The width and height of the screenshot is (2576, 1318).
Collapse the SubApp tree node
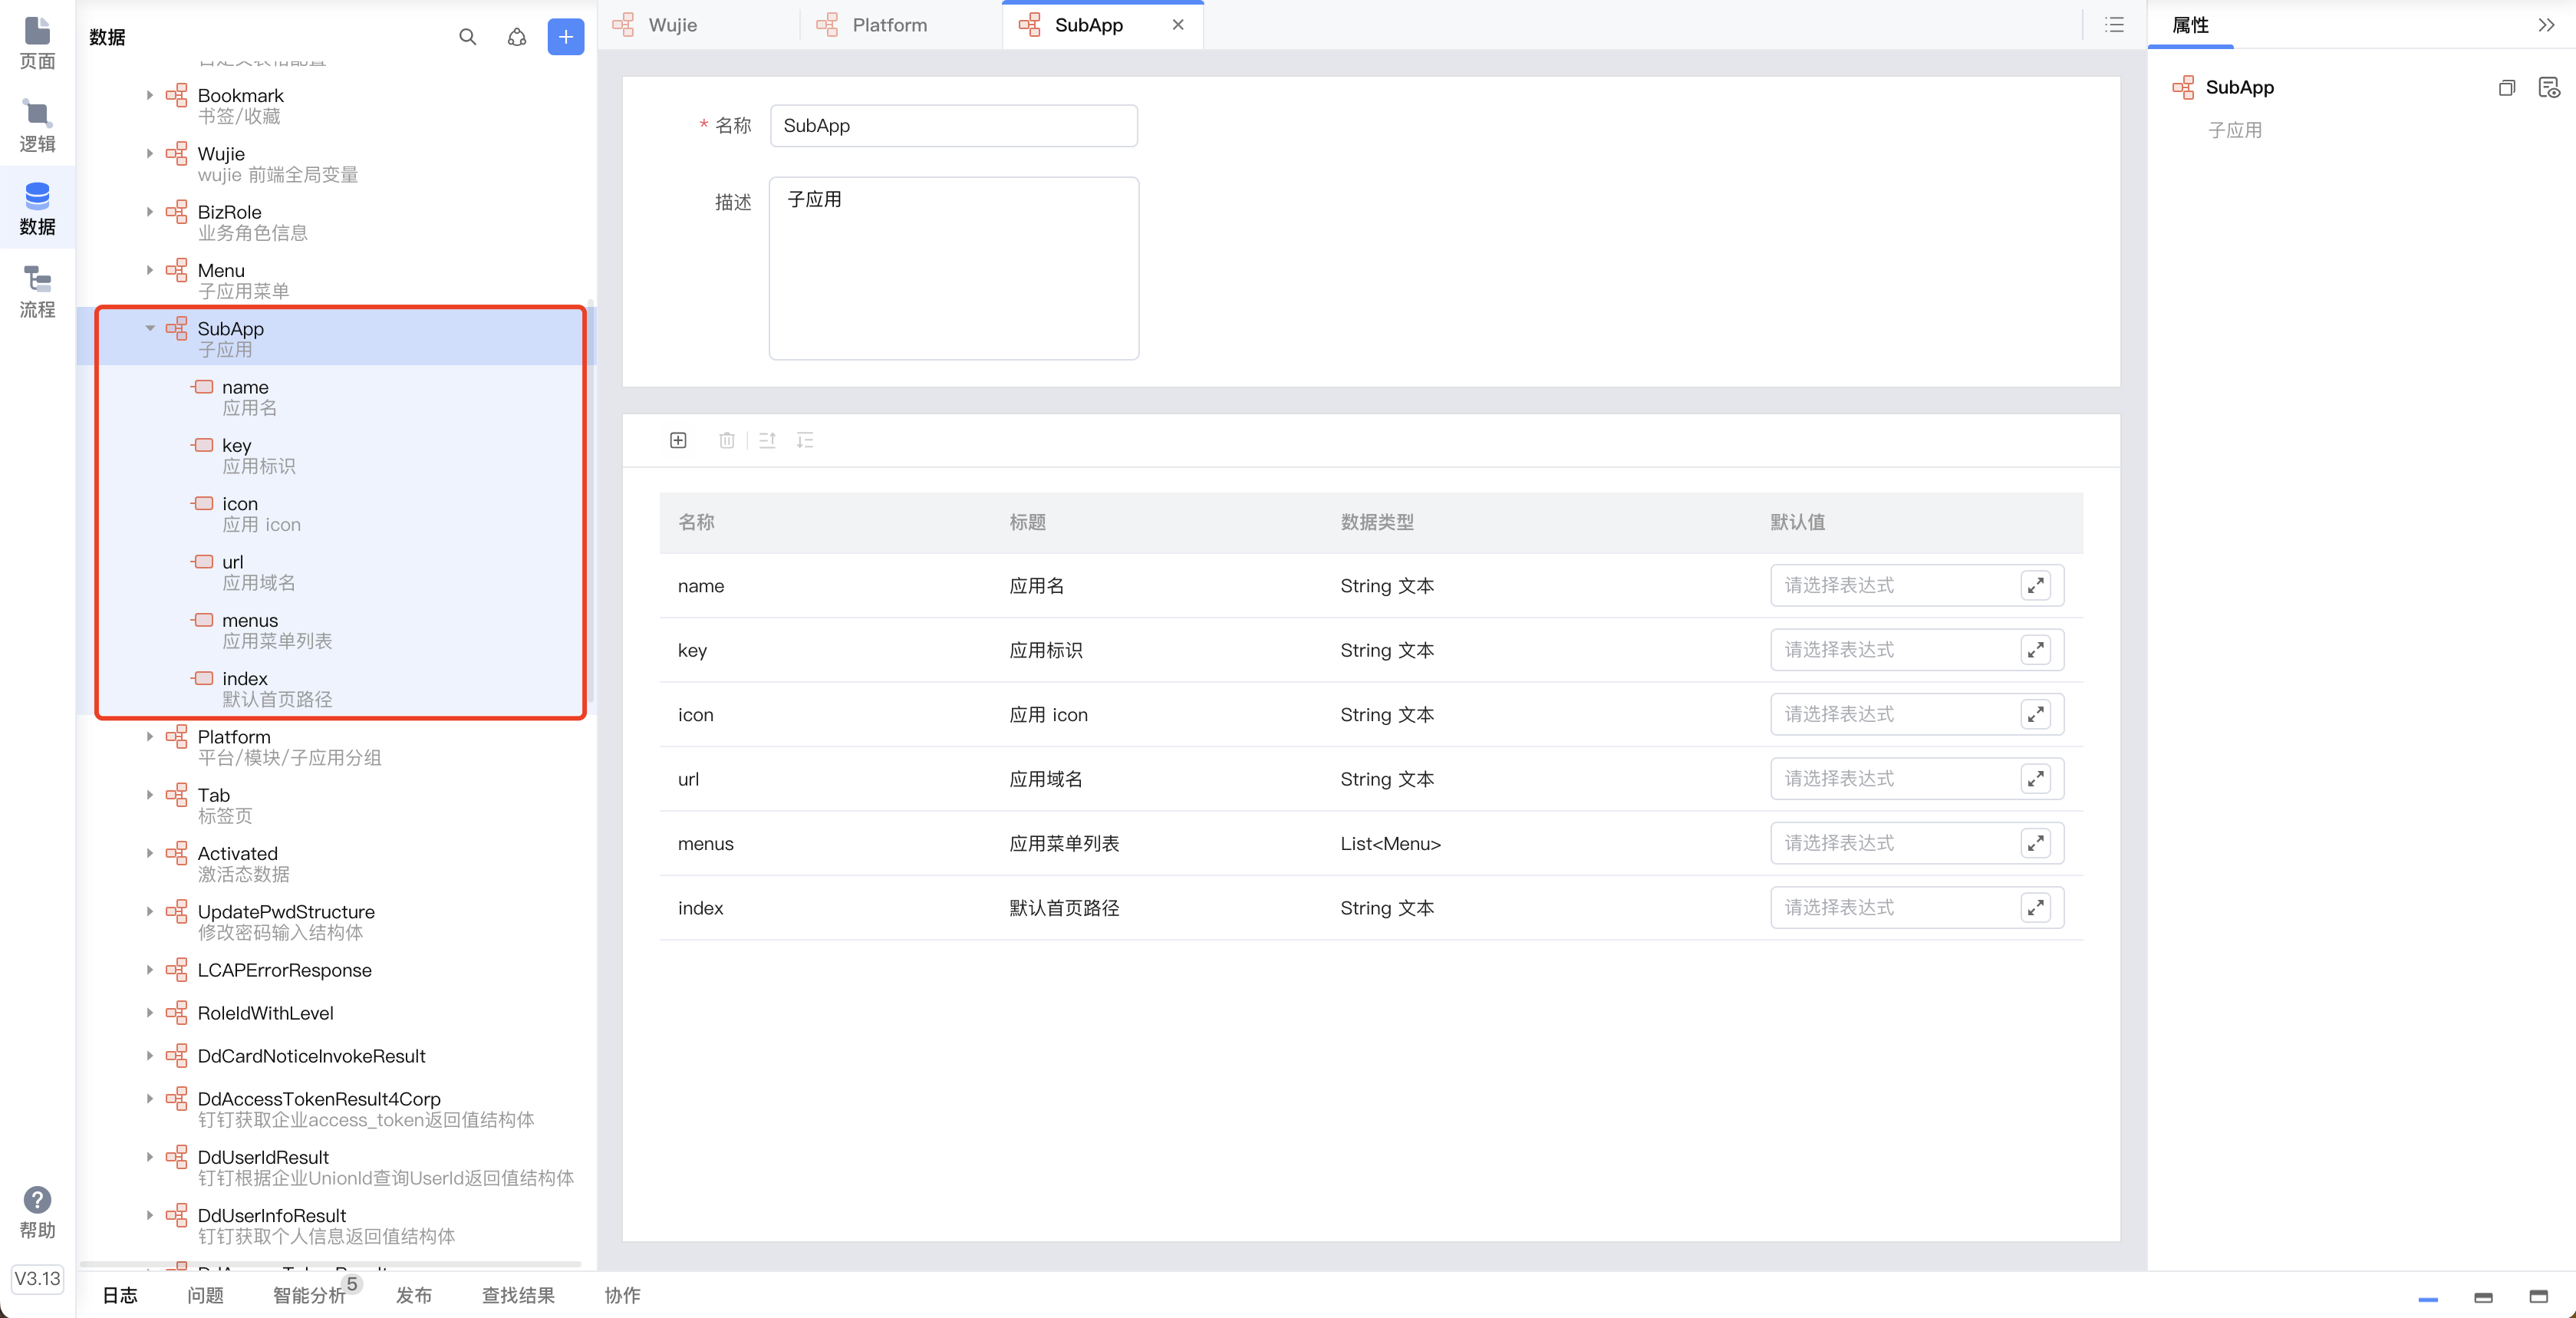(150, 328)
